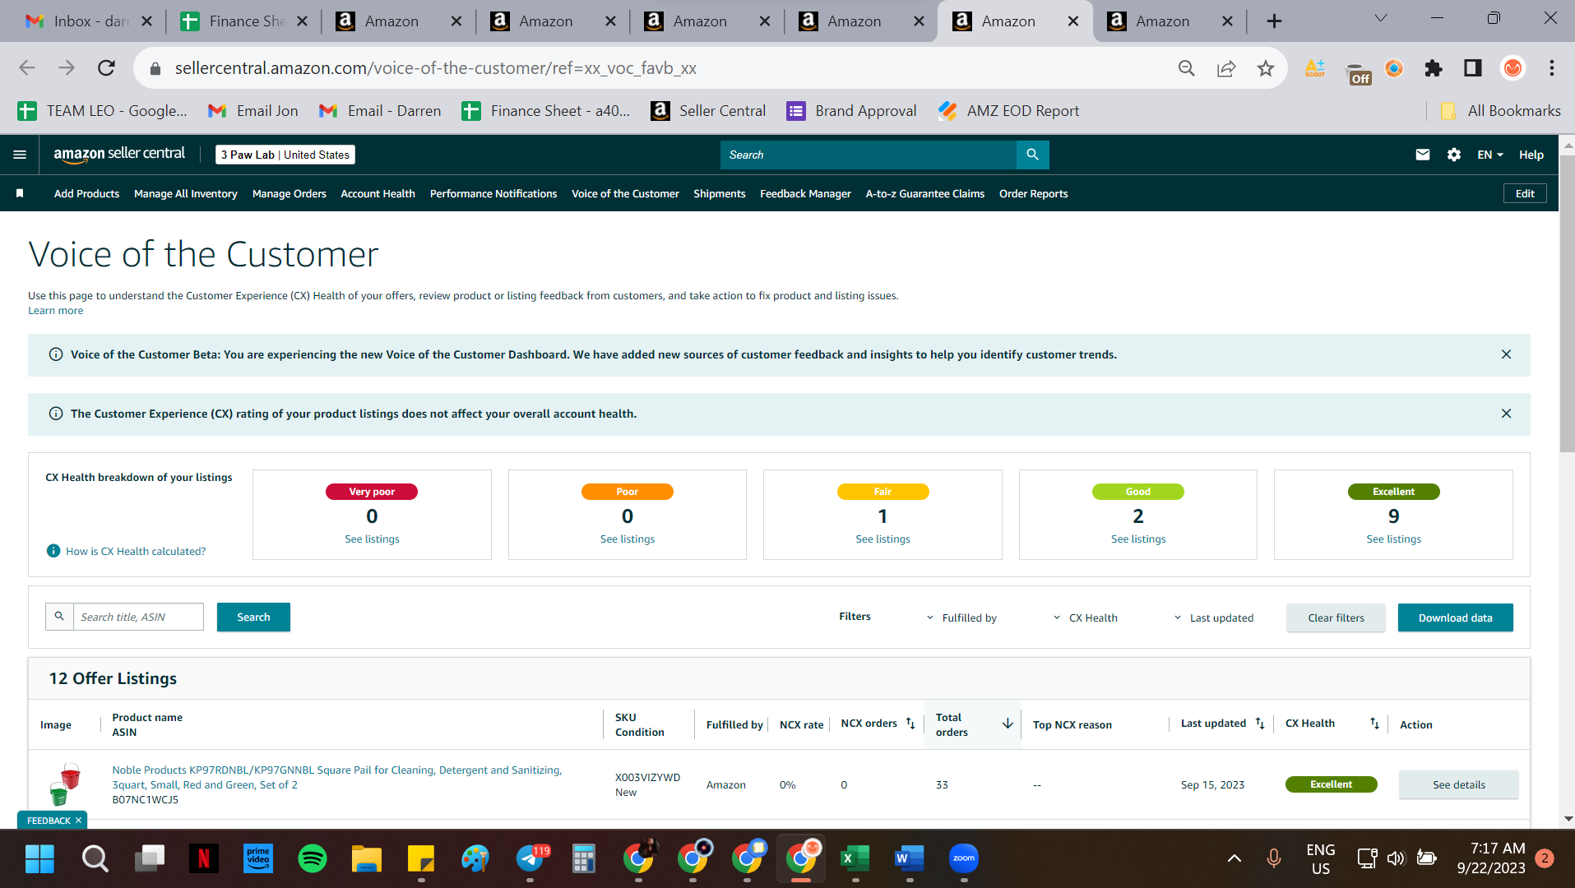1575x888 pixels.
Task: Dismiss the Voice of the Customer Beta banner
Action: click(x=1506, y=354)
